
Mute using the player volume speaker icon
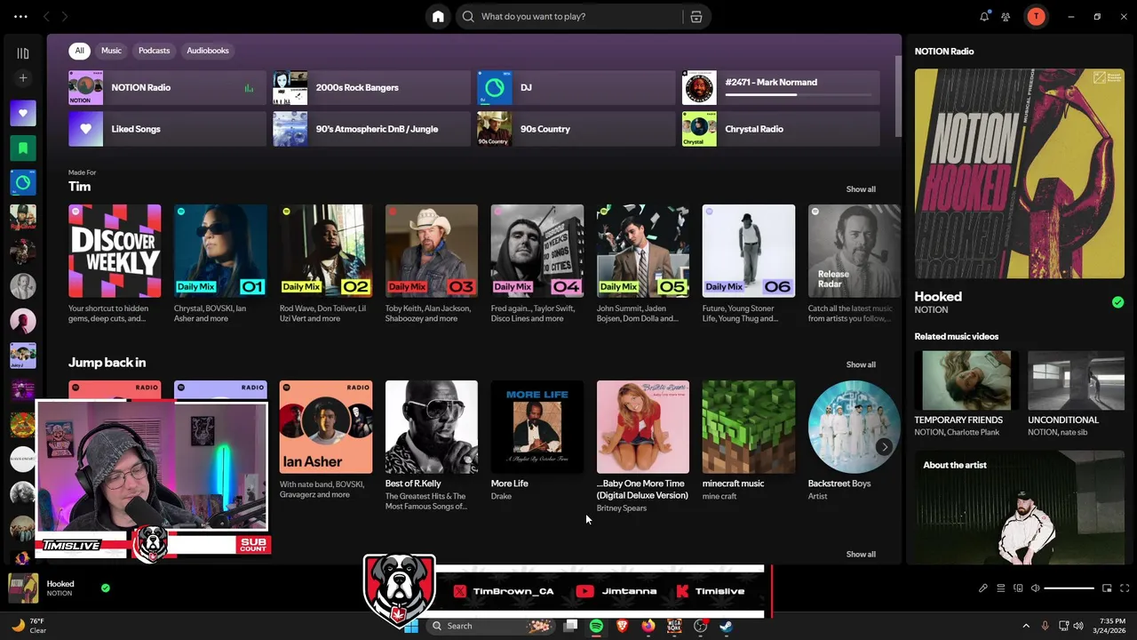pos(1035,588)
